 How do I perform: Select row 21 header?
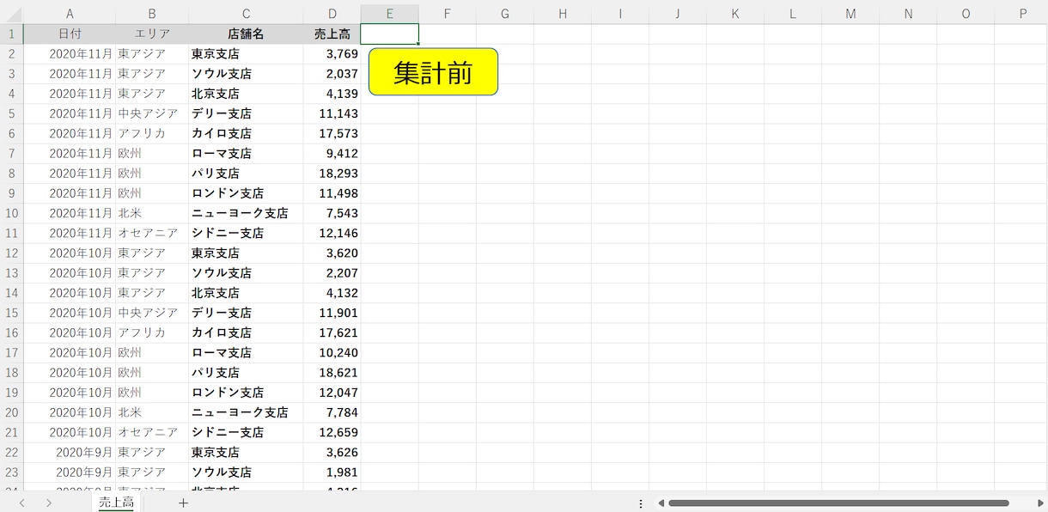pyautogui.click(x=12, y=432)
